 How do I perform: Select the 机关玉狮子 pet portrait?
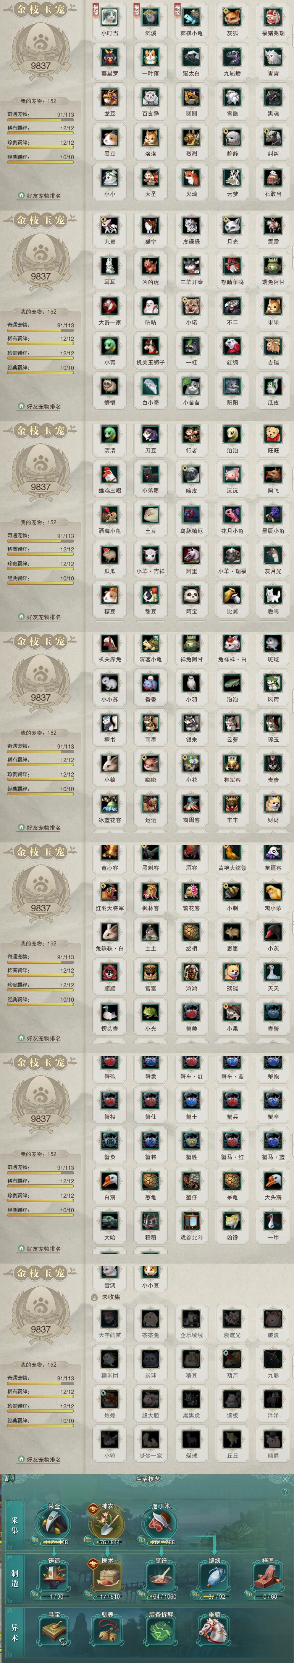(x=150, y=346)
